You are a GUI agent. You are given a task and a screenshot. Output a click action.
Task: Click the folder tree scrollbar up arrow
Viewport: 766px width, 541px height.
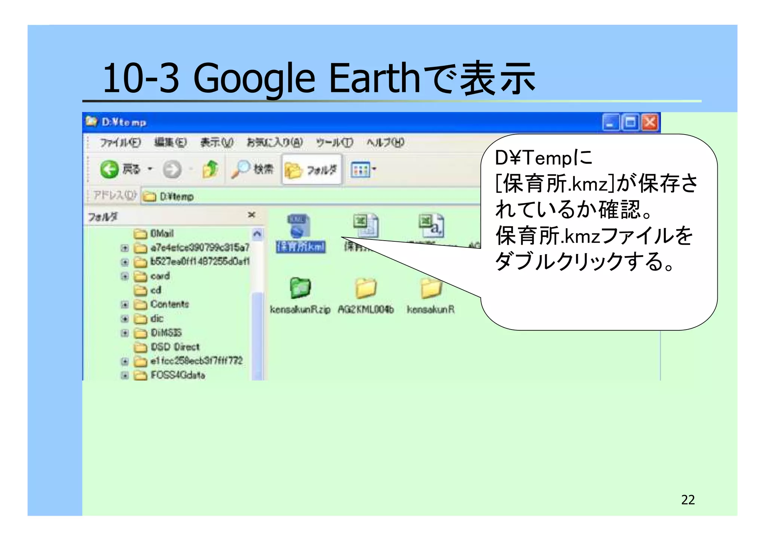click(257, 234)
